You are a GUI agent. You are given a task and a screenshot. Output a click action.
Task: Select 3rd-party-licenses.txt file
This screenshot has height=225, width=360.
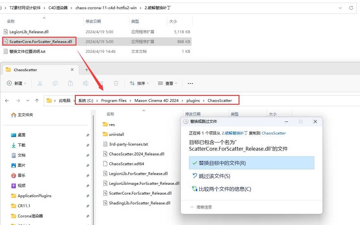(x=125, y=144)
